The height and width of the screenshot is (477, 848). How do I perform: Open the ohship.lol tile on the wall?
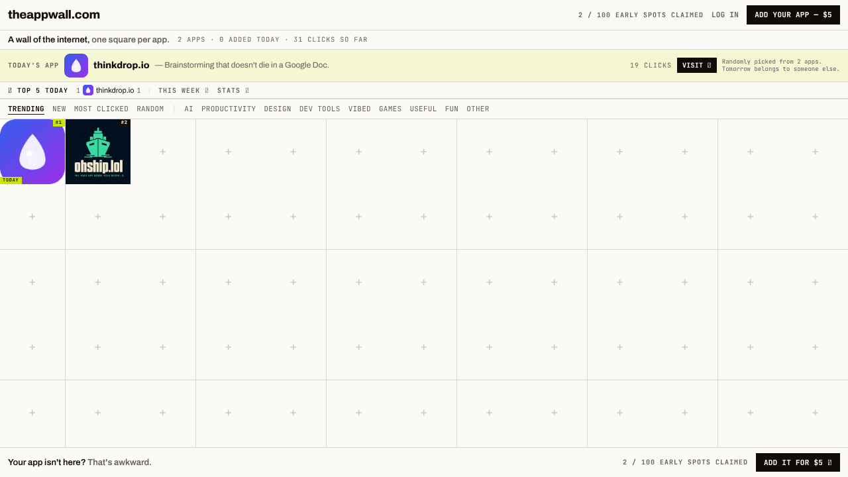point(98,152)
